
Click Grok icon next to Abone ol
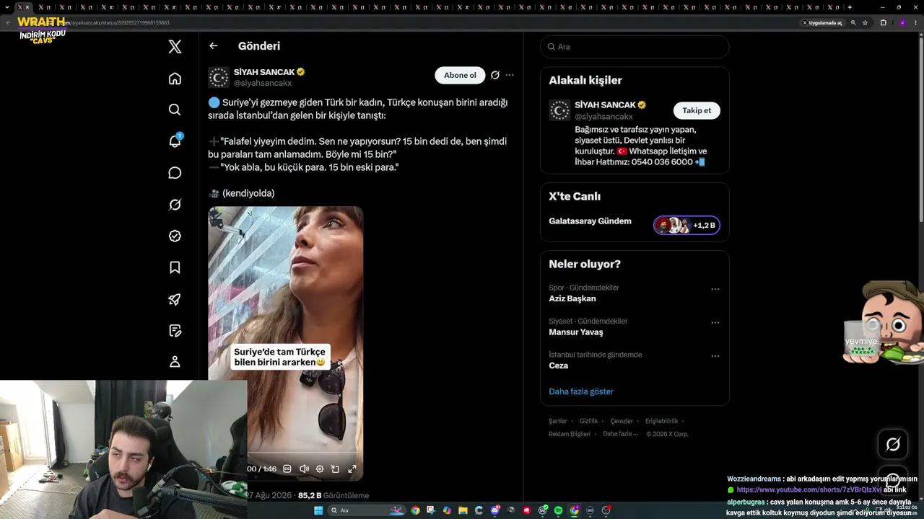coord(495,75)
